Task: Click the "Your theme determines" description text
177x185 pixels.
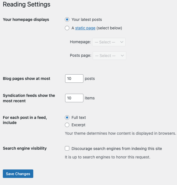Action: click(x=120, y=133)
